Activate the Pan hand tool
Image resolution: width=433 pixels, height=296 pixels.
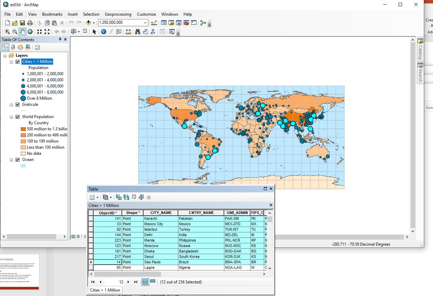(22, 31)
